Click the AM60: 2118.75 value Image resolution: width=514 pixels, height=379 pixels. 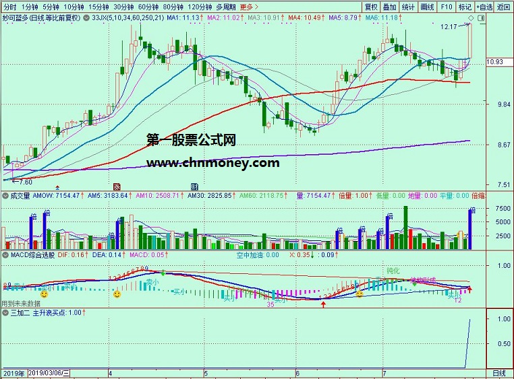click(263, 195)
